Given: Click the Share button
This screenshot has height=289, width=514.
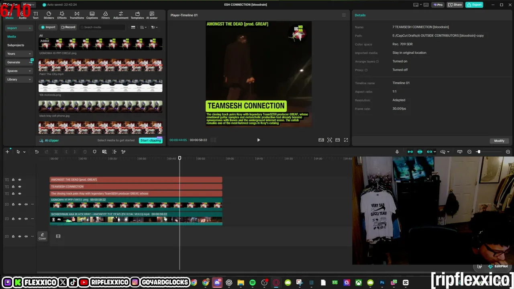Looking at the screenshot, I should point(455,5).
